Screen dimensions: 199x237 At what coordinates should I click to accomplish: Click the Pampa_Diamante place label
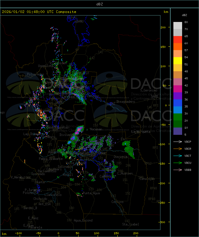[x=51, y=159]
